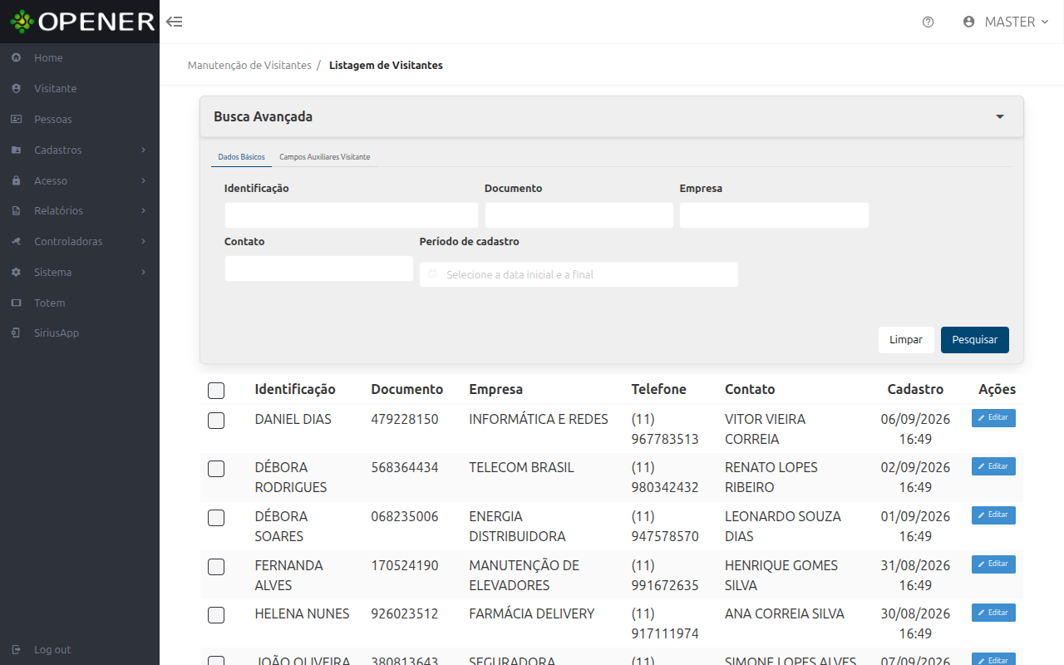
Task: Click the Controladoras sidebar icon
Action: point(16,242)
